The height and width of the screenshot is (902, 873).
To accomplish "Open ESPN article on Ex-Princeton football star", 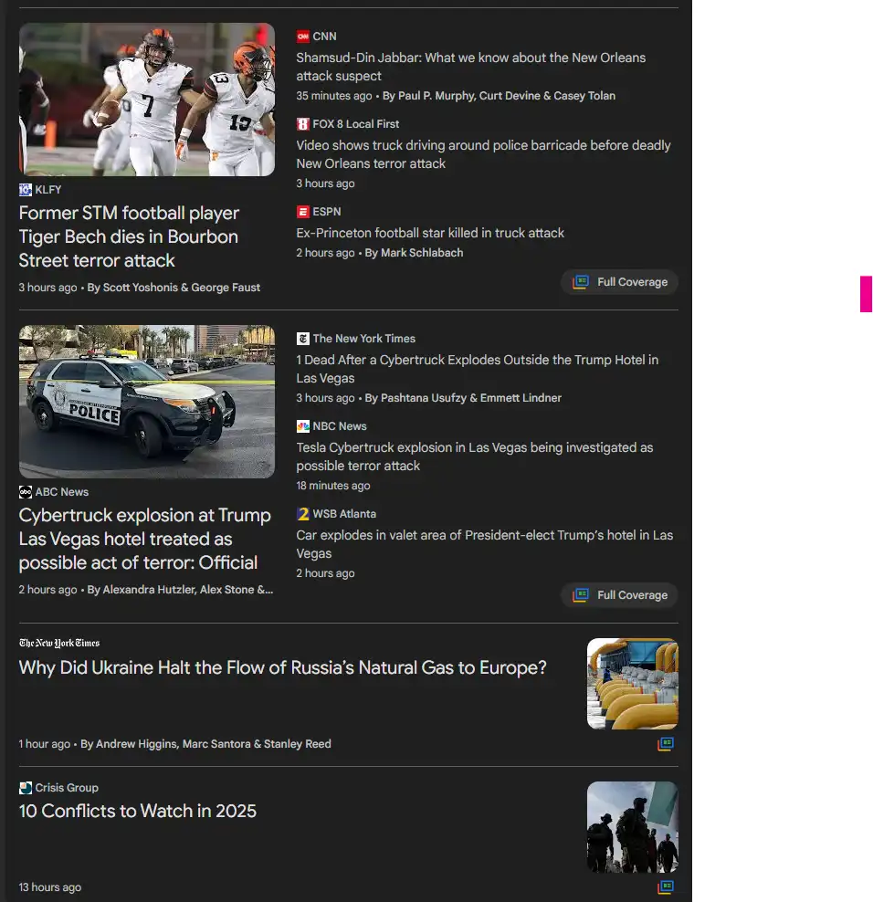I will [430, 233].
